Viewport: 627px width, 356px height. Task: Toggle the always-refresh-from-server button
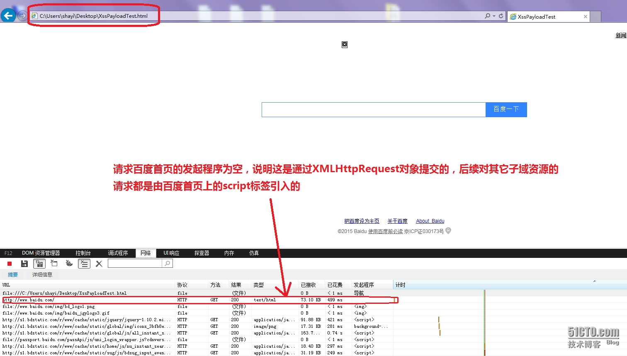39,264
